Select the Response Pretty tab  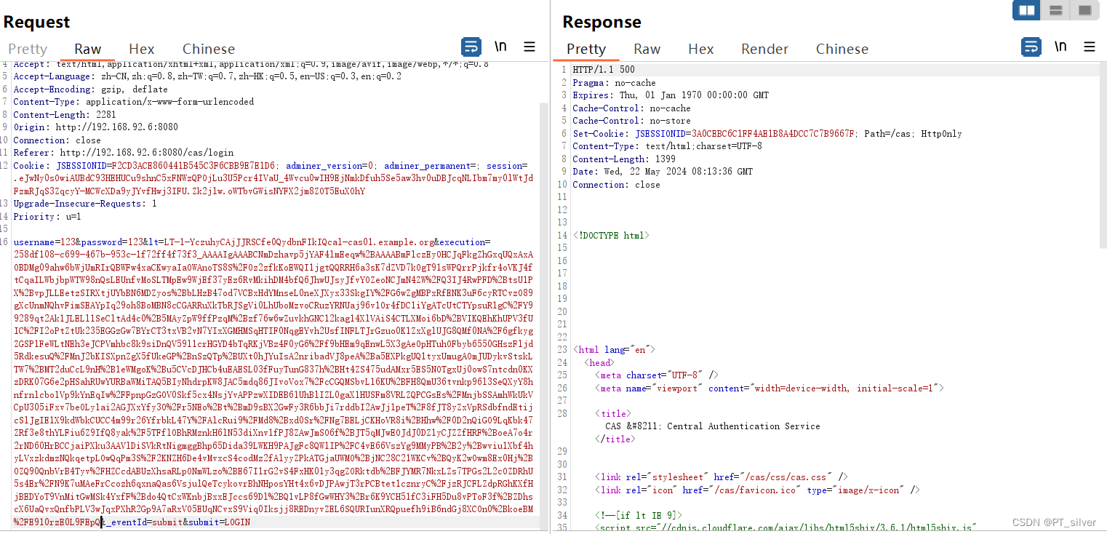[586, 49]
